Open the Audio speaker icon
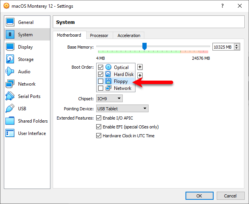 point(10,71)
